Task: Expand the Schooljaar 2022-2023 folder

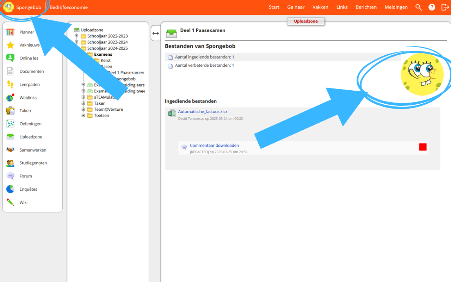Action: point(77,36)
